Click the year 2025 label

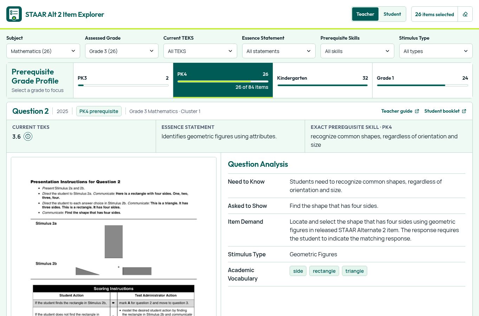coord(62,111)
